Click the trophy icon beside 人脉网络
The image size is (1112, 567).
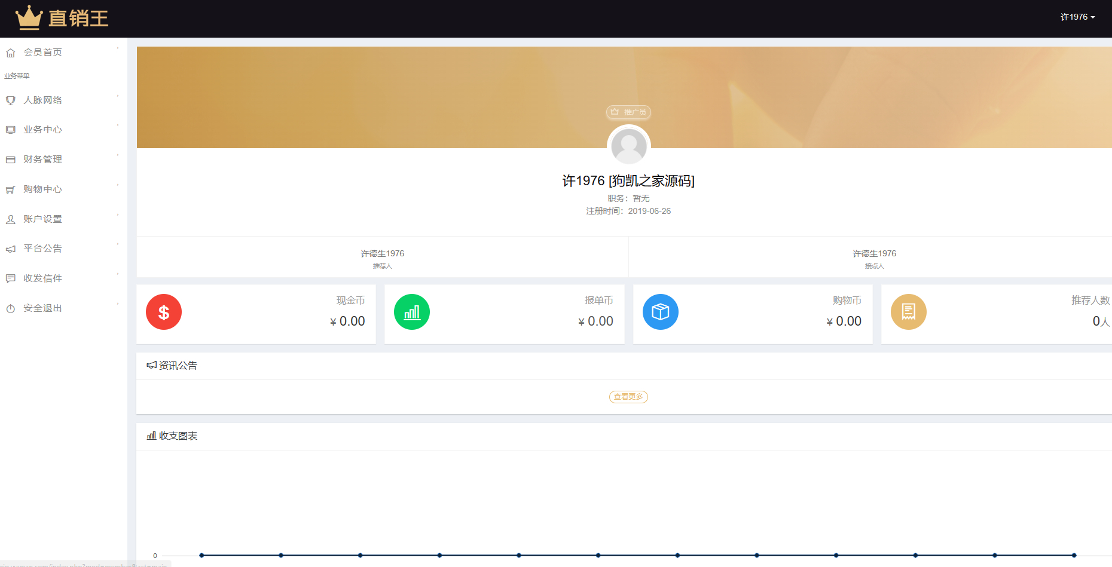point(11,100)
